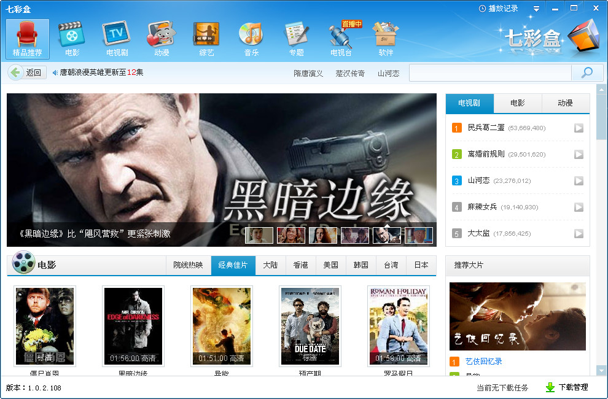This screenshot has height=399, width=608.
Task: Open 民兵葛二蛋 ranking title
Action: [486, 128]
